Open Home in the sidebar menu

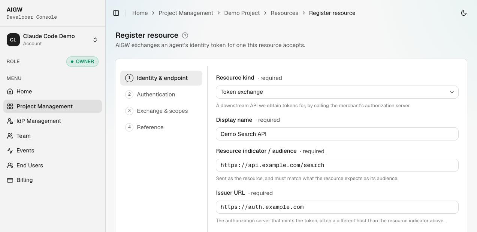[52, 92]
